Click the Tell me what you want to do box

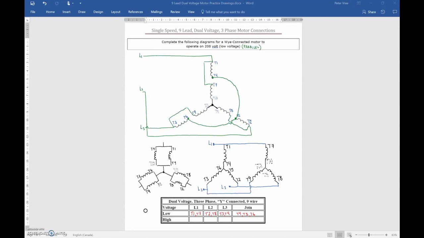[223, 12]
